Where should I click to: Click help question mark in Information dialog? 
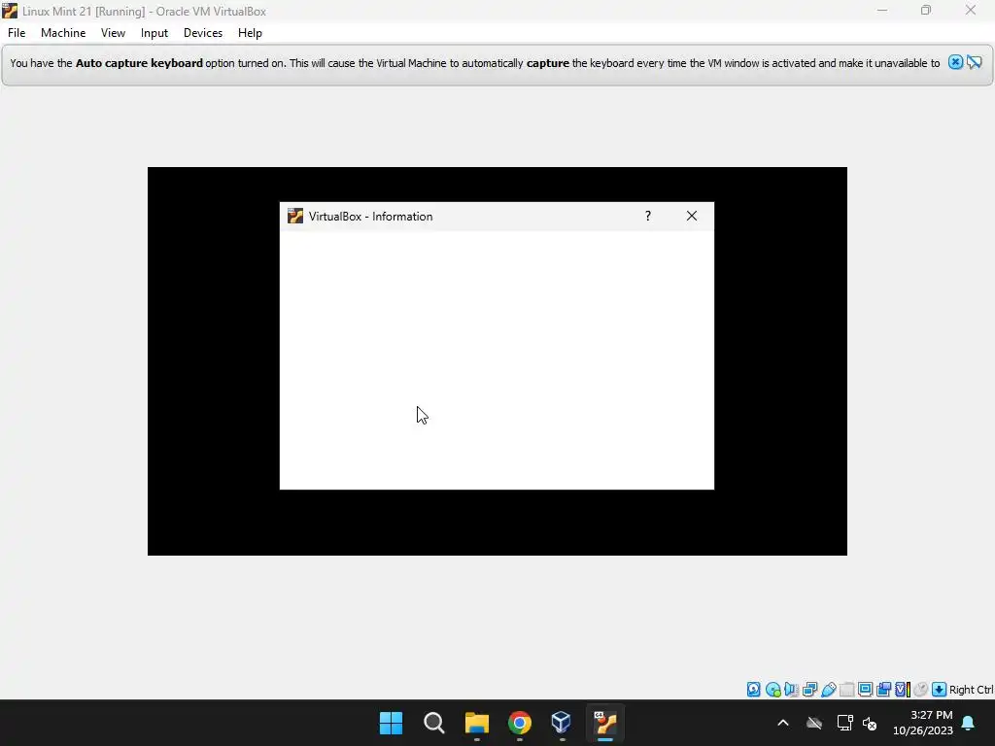(648, 217)
